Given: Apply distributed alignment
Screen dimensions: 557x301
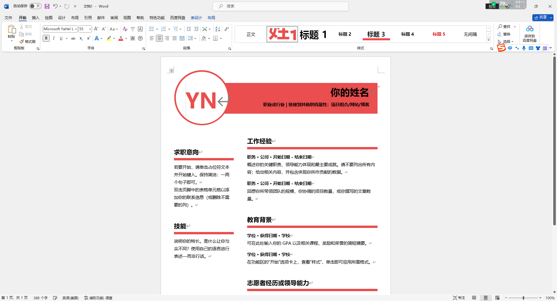Looking at the screenshot, I should [x=182, y=38].
